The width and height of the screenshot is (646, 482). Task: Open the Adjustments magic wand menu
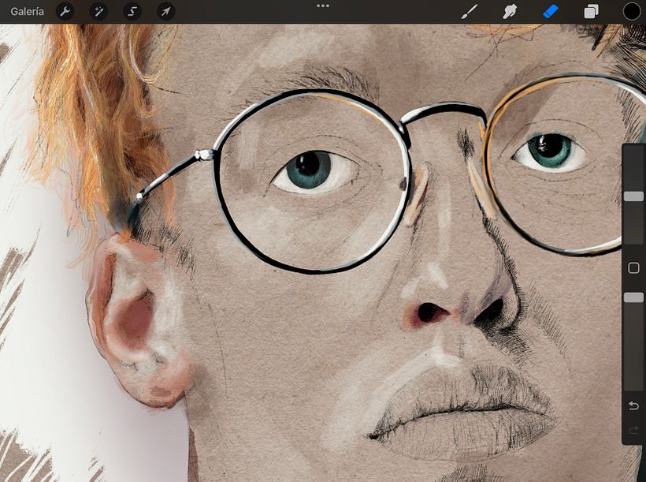tap(98, 11)
